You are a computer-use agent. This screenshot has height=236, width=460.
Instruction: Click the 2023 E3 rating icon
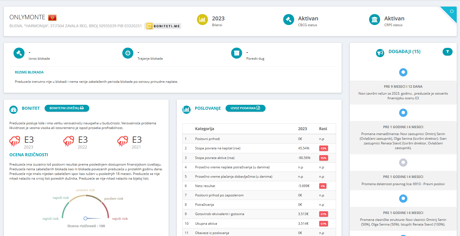[x=15, y=141]
